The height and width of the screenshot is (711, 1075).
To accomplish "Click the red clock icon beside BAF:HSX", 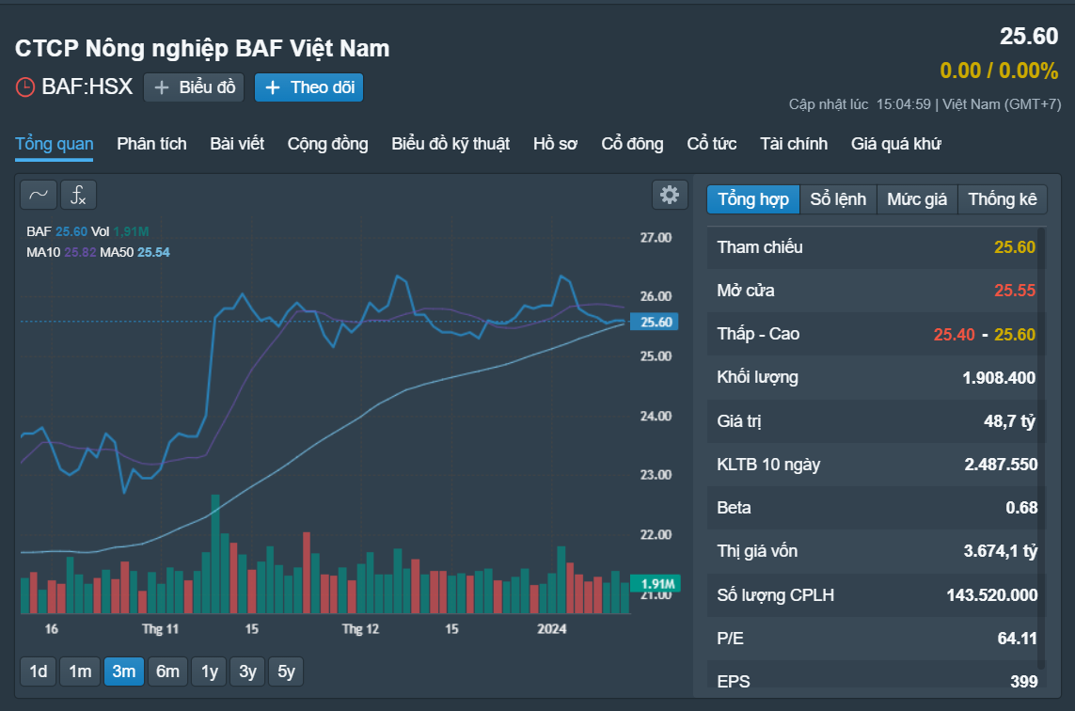I will click(x=25, y=87).
